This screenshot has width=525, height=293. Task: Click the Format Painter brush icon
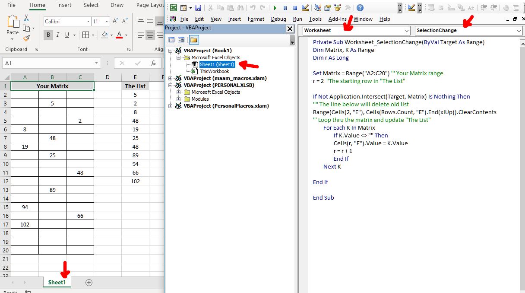tap(26, 38)
